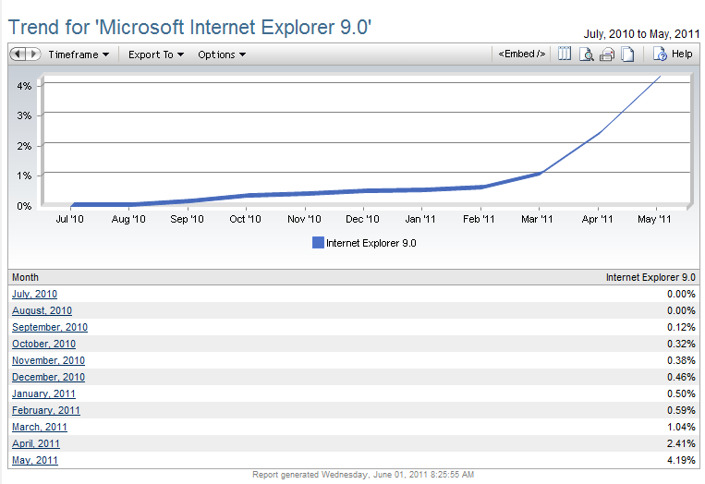Go to the previous timeframe with left arrow
Screen dimensions: 705x484
tap(18, 54)
